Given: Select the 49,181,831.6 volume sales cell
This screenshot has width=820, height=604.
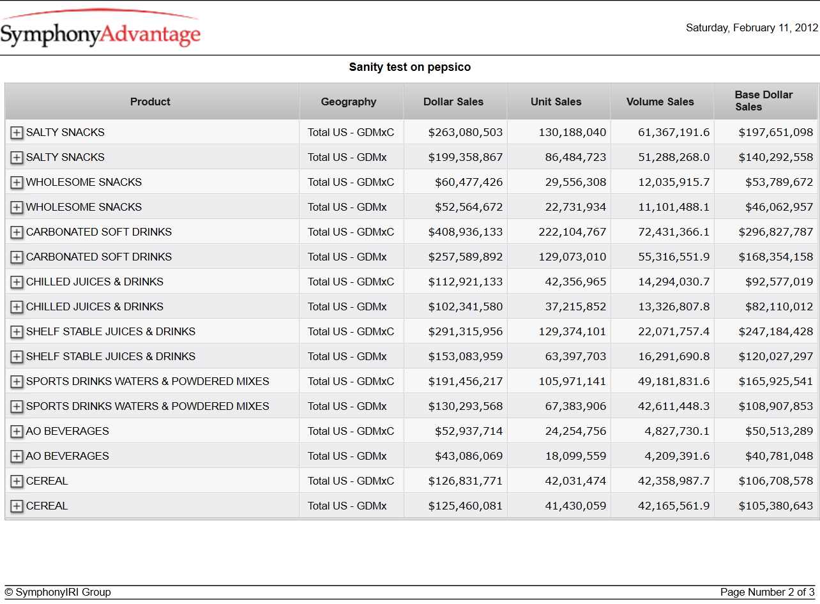Looking at the screenshot, I should point(662,381).
